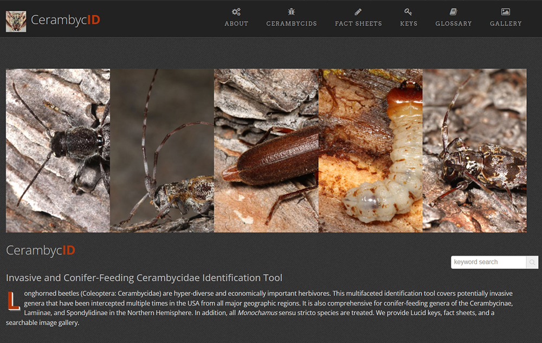542x343 pixels.
Task: Click the mottled beetle photo at far right
Action: [x=474, y=151]
